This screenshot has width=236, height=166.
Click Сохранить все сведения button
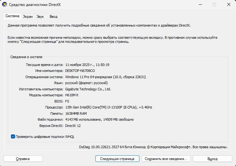[166, 159]
